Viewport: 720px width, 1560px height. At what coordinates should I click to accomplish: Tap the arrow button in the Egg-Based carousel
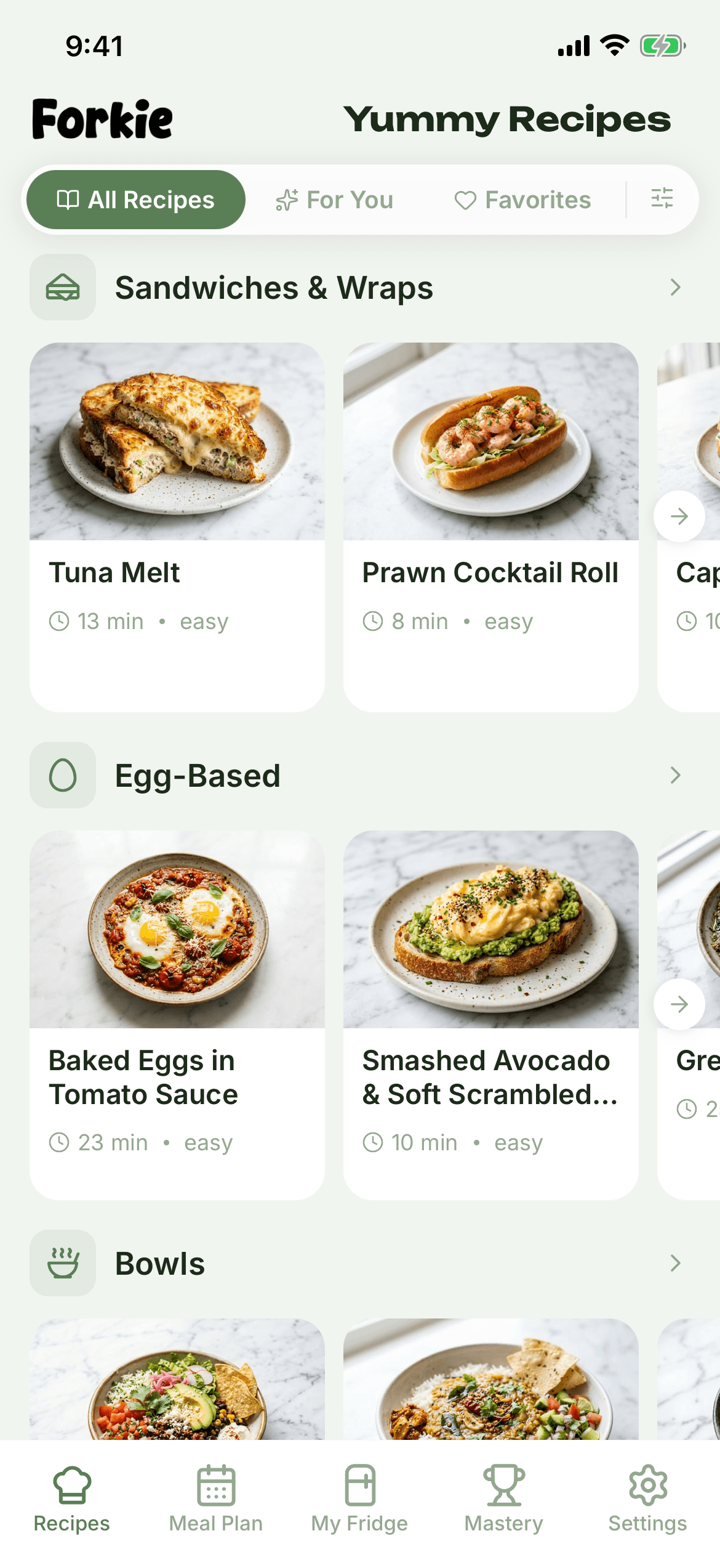(679, 1004)
